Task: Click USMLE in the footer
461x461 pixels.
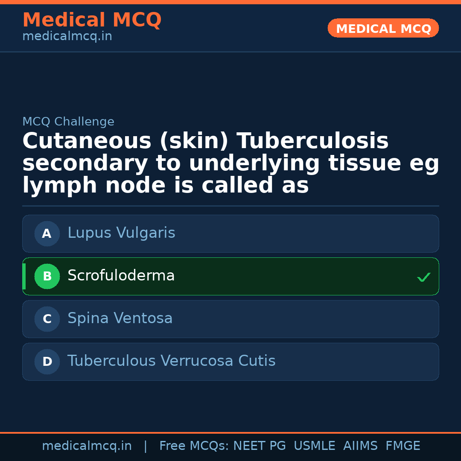Action: [314, 446]
